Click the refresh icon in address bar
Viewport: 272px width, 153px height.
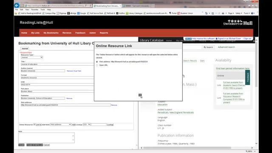tap(91, 6)
